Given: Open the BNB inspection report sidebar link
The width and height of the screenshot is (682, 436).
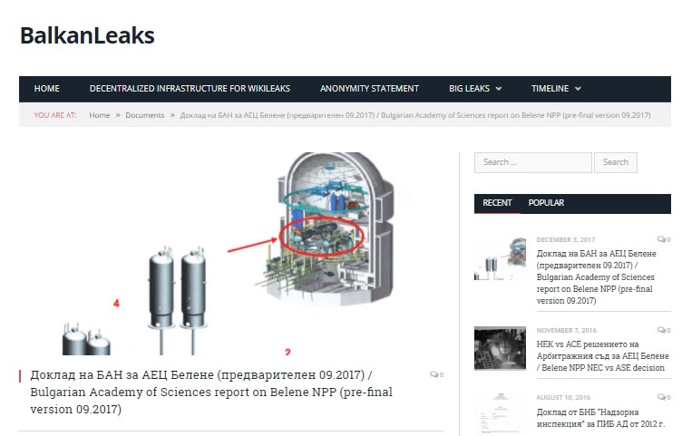Looking at the screenshot, I should (x=600, y=418).
